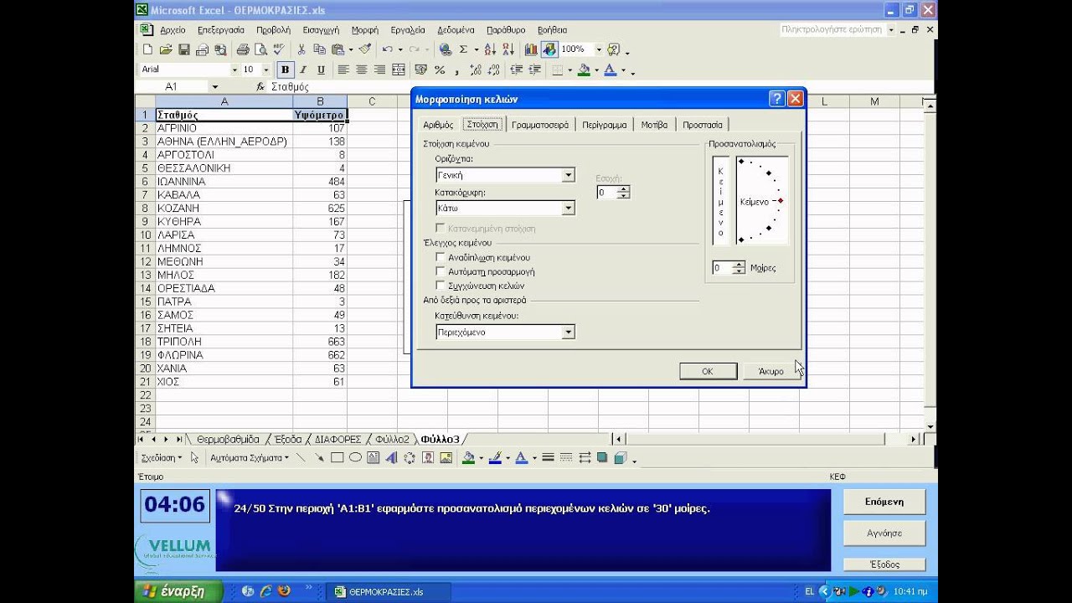This screenshot has height=603, width=1072.
Task: Click the Έξοδος button
Action: [884, 564]
